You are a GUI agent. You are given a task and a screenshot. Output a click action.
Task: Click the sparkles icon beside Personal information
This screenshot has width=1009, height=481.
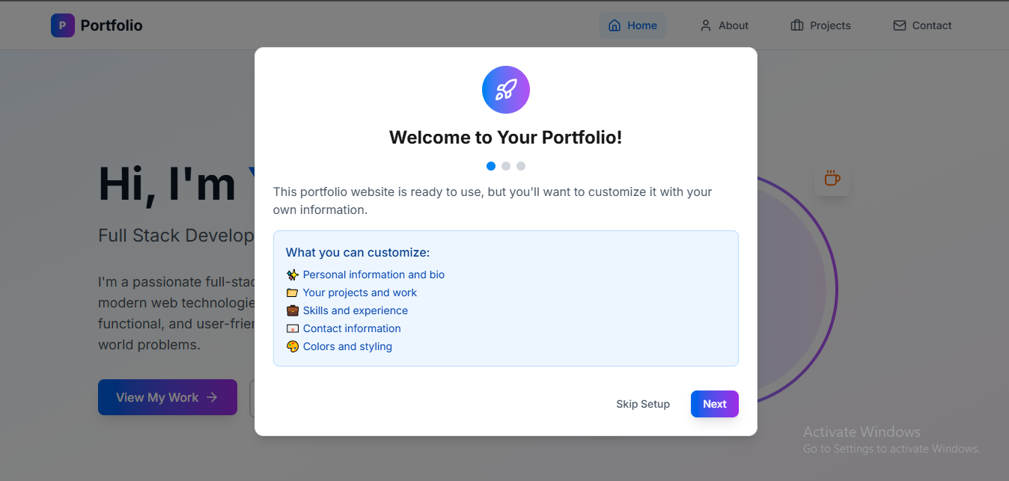pos(292,275)
